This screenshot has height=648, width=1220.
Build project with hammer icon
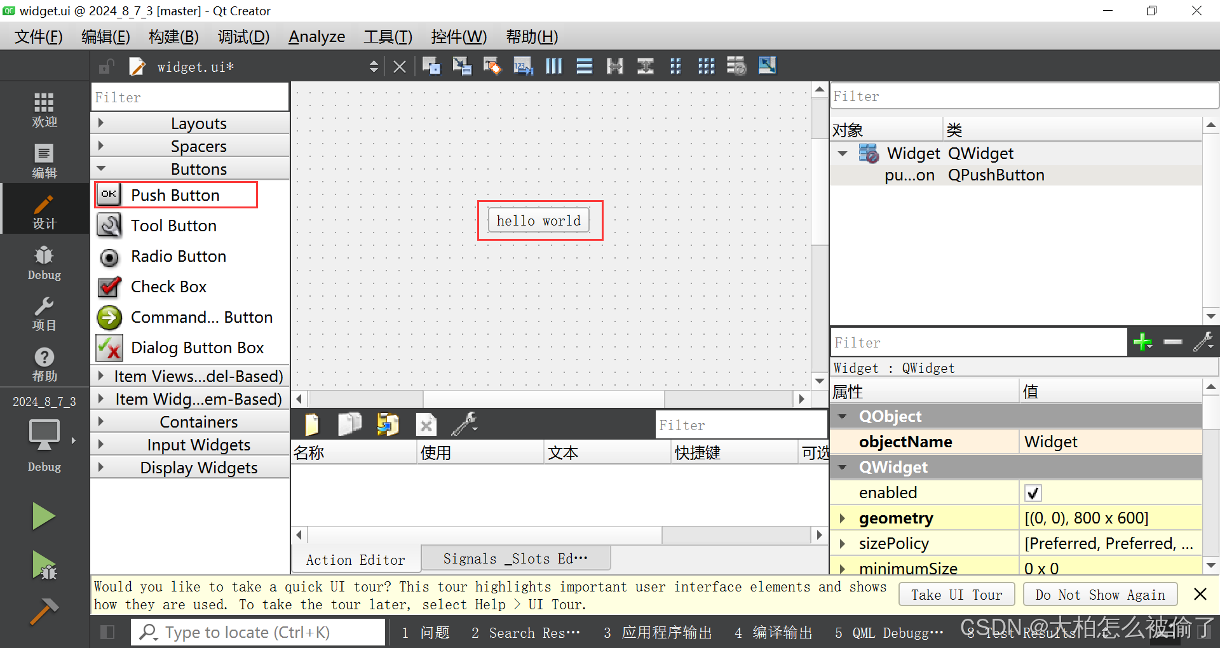44,612
